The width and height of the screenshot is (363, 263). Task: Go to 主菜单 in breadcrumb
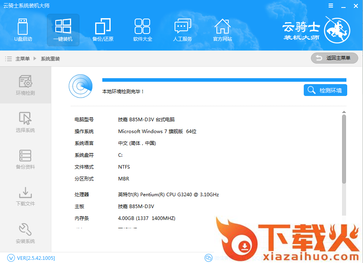point(23,58)
